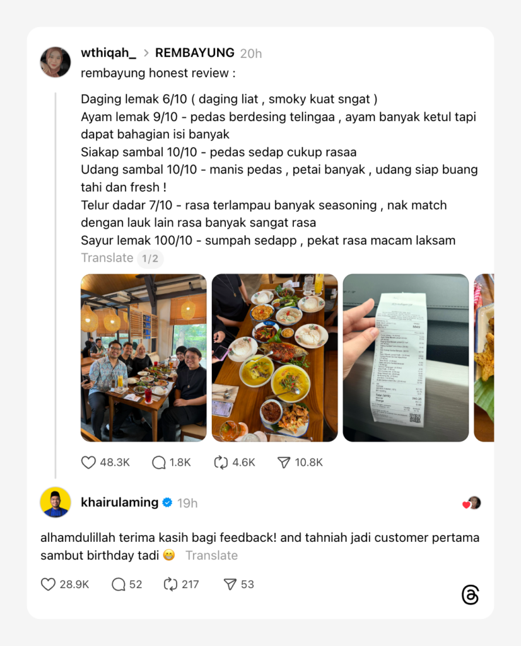Image resolution: width=521 pixels, height=646 pixels.
Task: Click the Threads logo icon
Action: click(471, 595)
